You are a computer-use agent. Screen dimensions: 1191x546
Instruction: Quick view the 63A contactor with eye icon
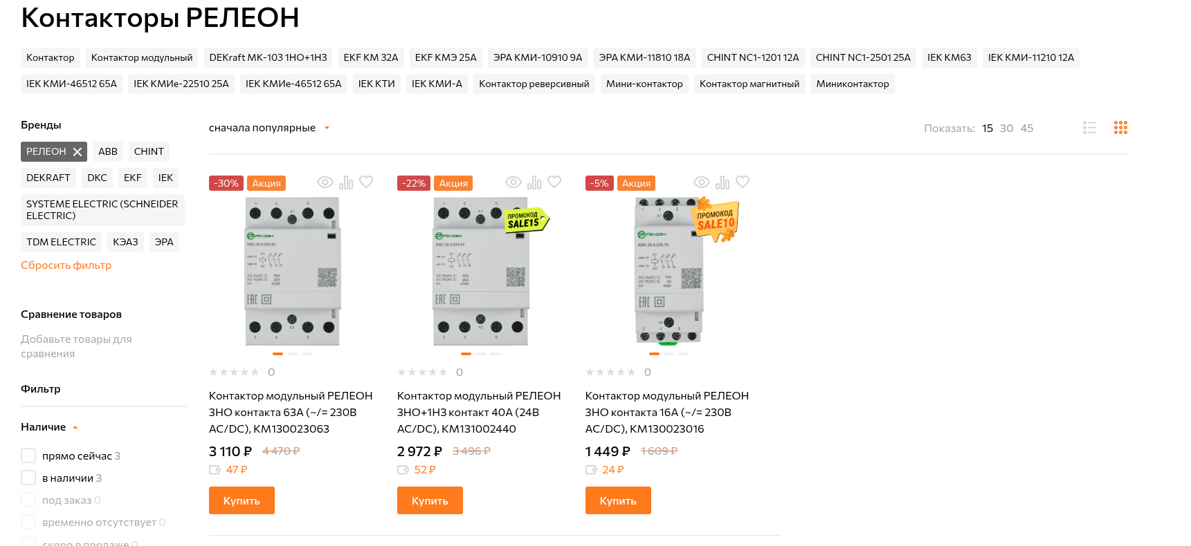click(325, 182)
